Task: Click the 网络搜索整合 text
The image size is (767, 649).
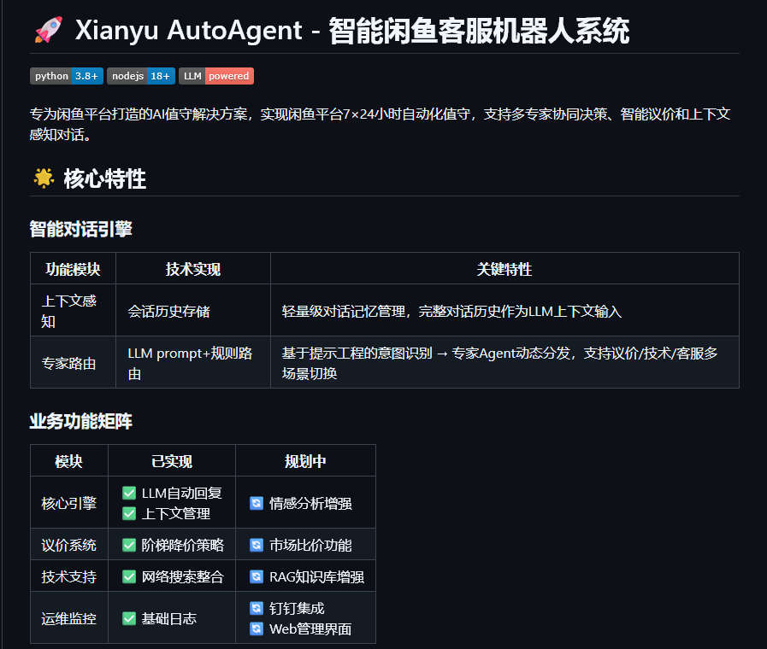Action: (182, 576)
